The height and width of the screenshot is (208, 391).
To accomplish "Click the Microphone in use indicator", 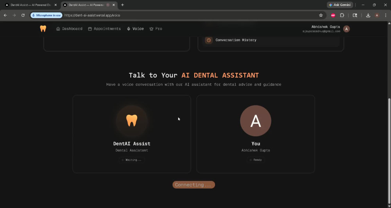I will (x=47, y=15).
